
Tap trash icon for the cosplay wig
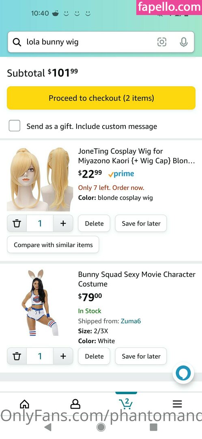pyautogui.click(x=17, y=224)
